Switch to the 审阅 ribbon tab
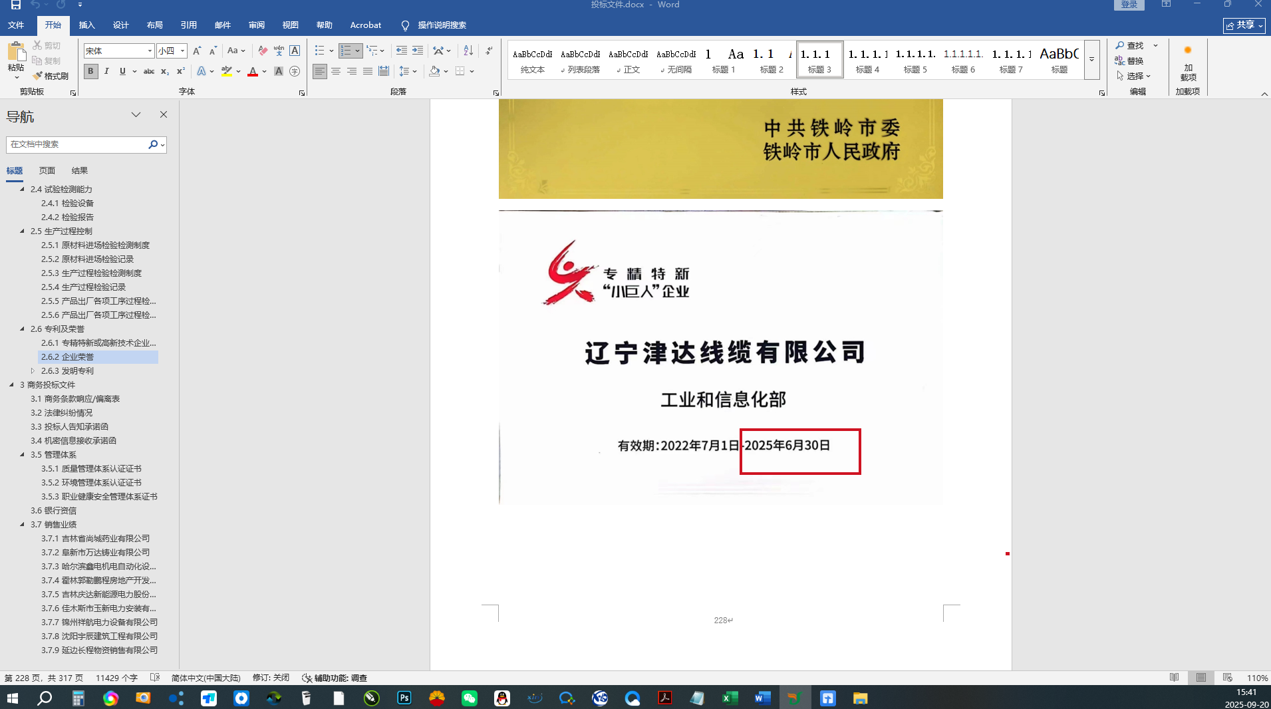The width and height of the screenshot is (1271, 709). [x=257, y=25]
